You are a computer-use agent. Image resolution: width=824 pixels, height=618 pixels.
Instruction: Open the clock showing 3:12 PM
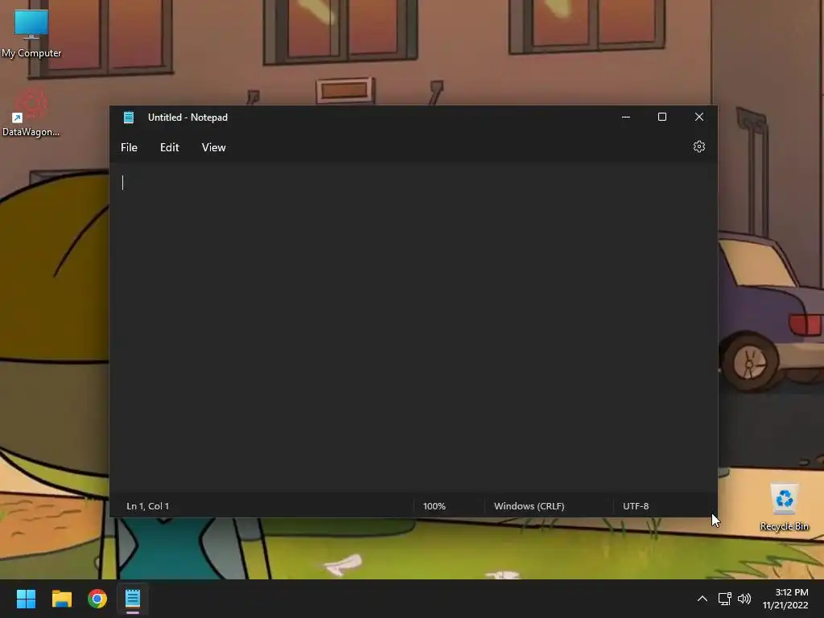tap(785, 599)
